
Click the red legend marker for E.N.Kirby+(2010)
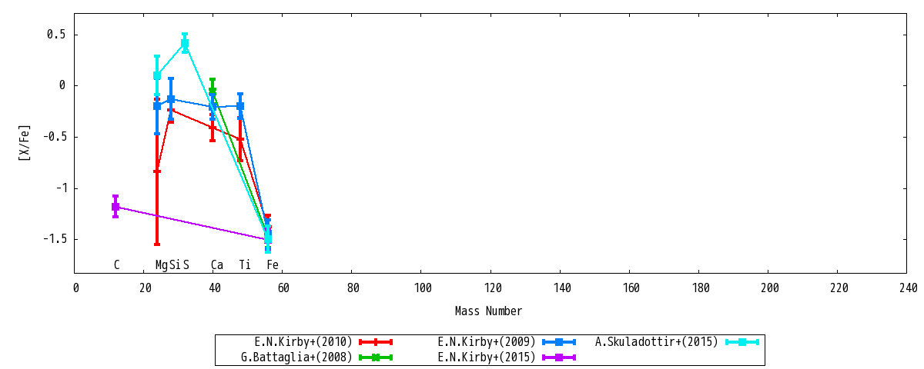(376, 342)
